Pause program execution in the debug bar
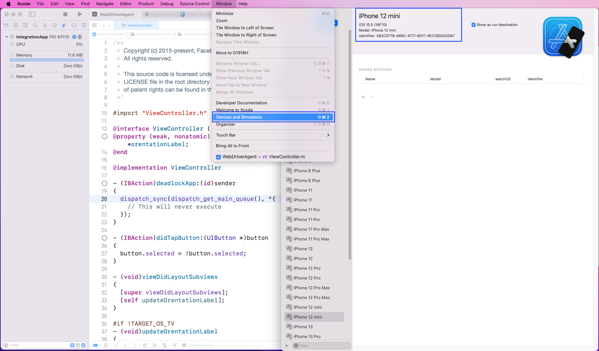Viewport: 599px width, 351px height. (x=106, y=345)
